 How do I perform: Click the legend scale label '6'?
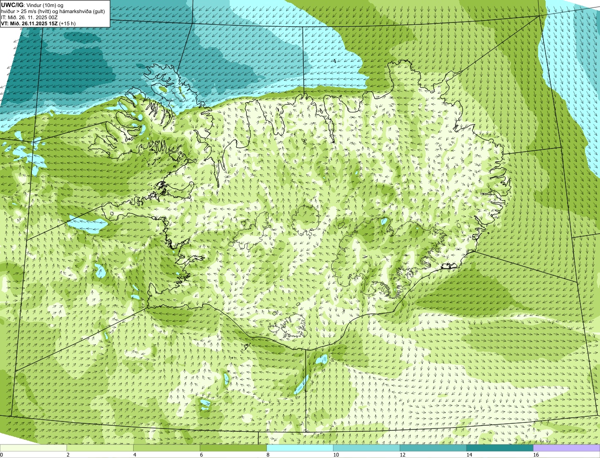click(x=201, y=455)
